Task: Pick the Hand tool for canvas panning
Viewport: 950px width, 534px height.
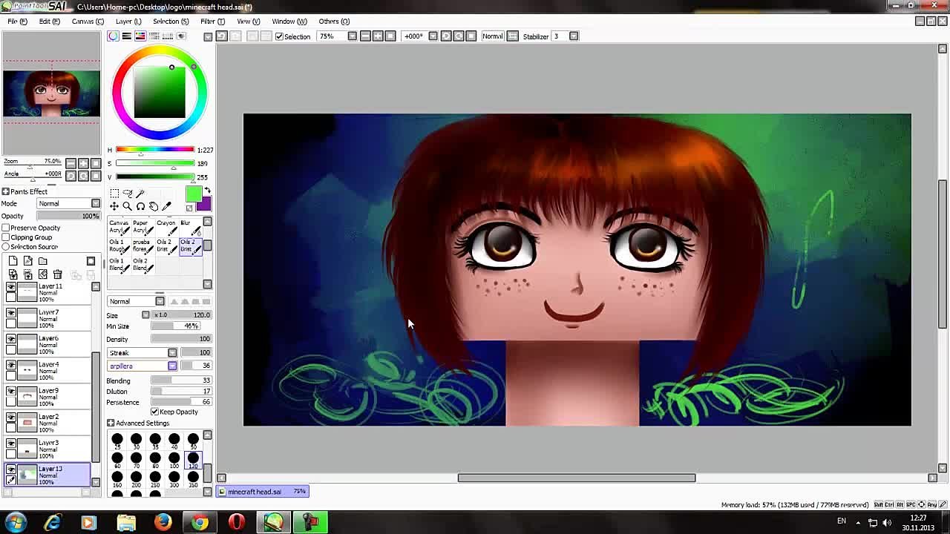Action: (x=154, y=206)
